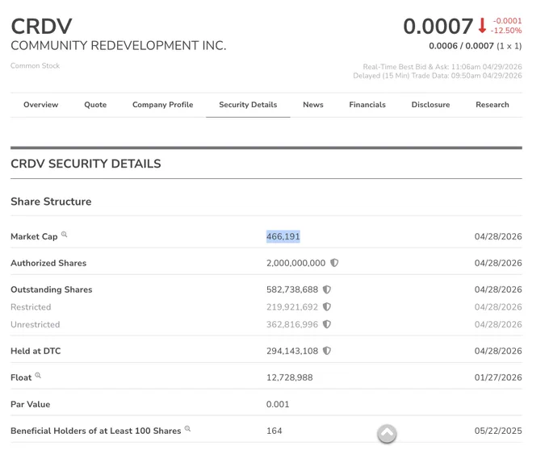Click the Held at DTC label

click(36, 351)
